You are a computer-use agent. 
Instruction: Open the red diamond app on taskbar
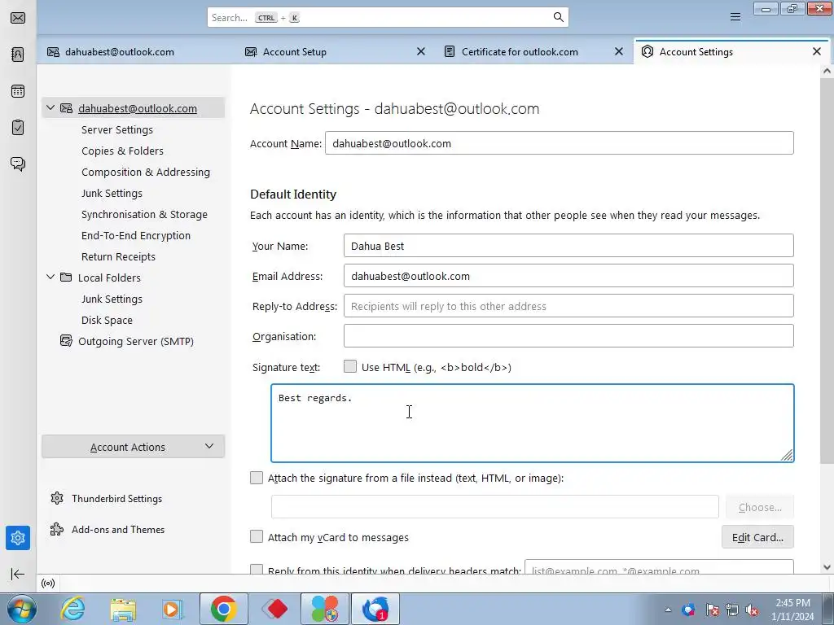(x=274, y=609)
